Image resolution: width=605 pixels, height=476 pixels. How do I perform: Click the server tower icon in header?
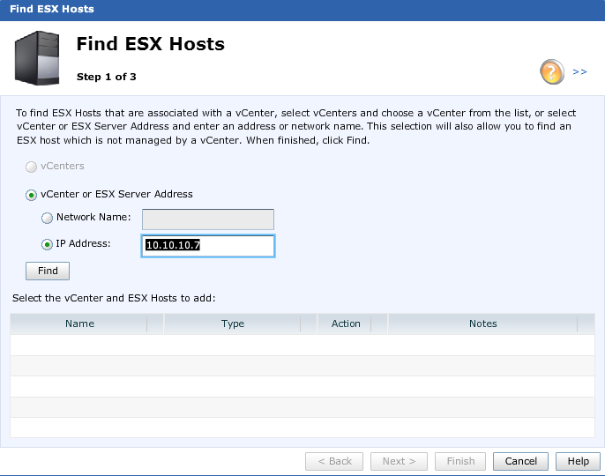tap(38, 58)
